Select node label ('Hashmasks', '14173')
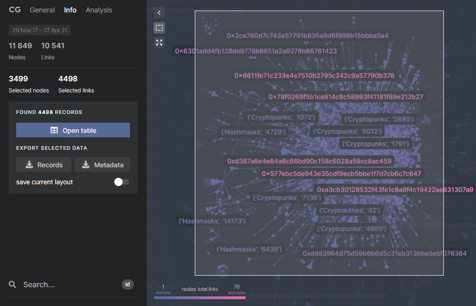The width and height of the screenshot is (476, 306). coord(212,221)
